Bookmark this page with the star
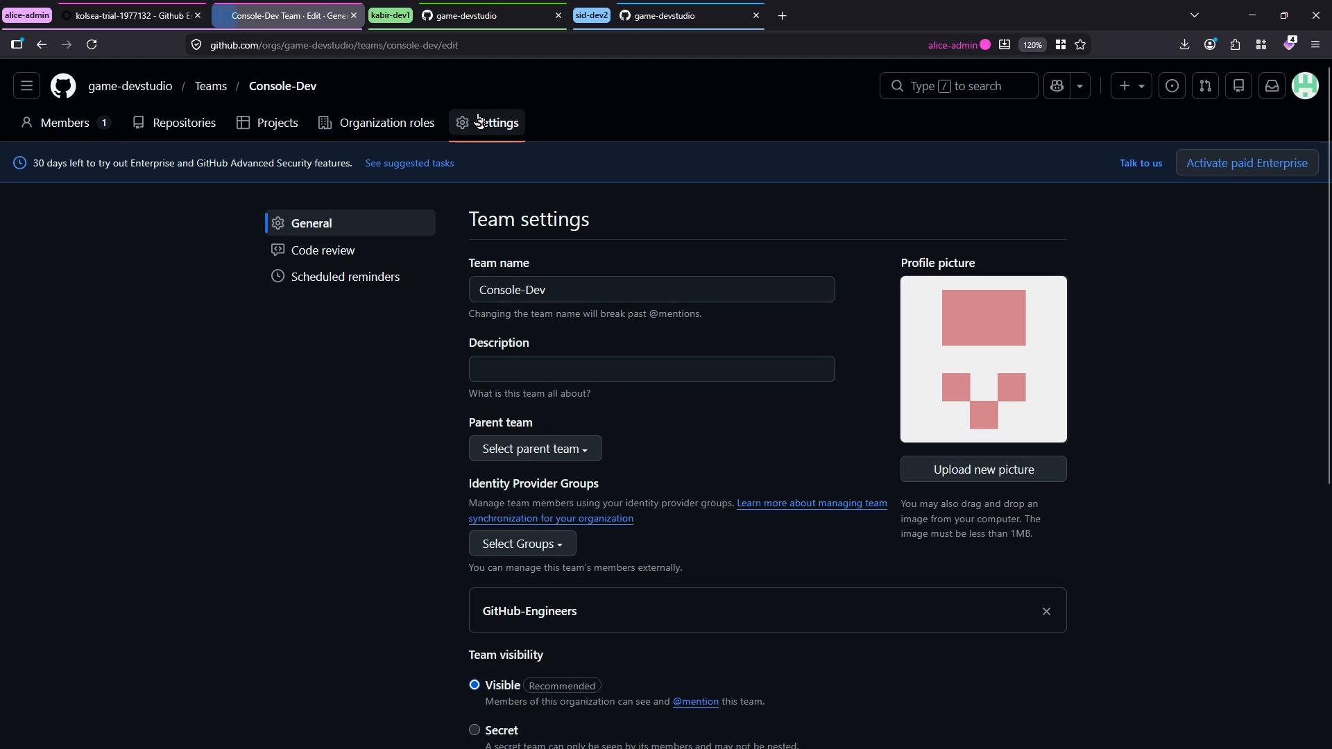Image resolution: width=1332 pixels, height=749 pixels. click(1080, 44)
